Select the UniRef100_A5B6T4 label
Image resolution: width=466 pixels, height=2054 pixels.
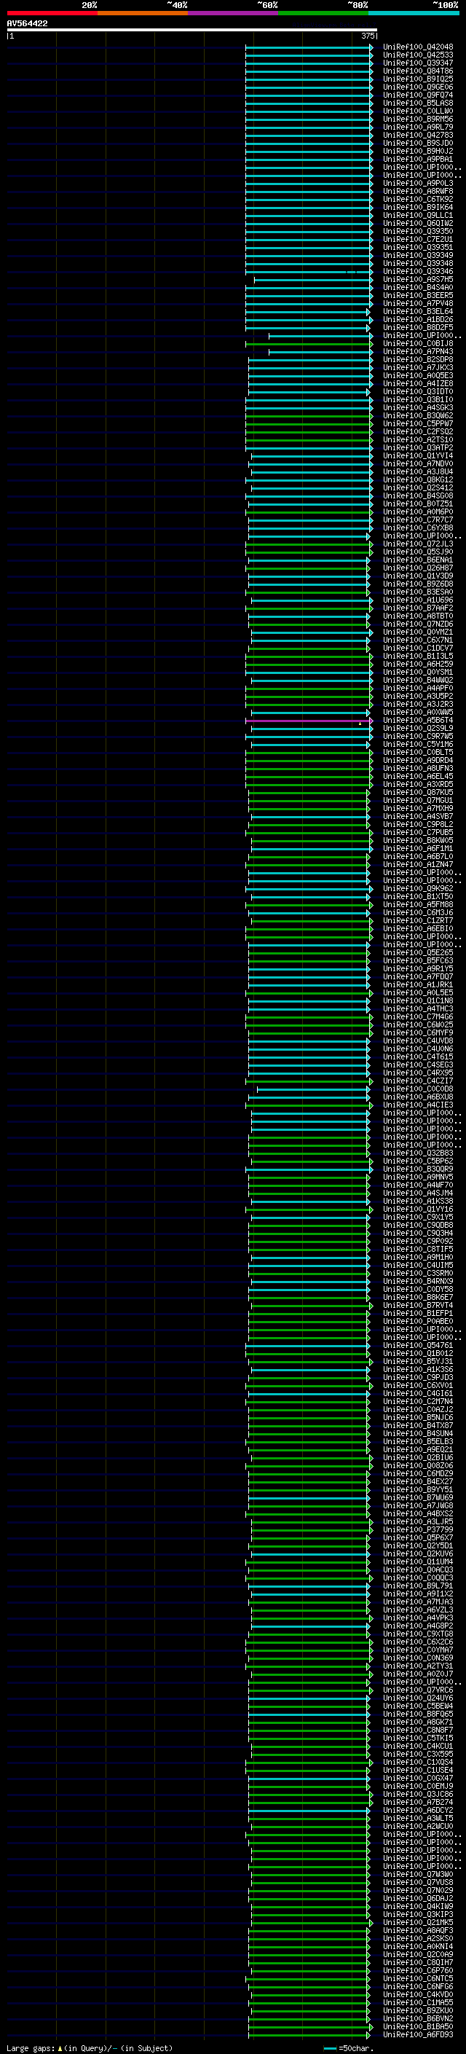tap(418, 720)
